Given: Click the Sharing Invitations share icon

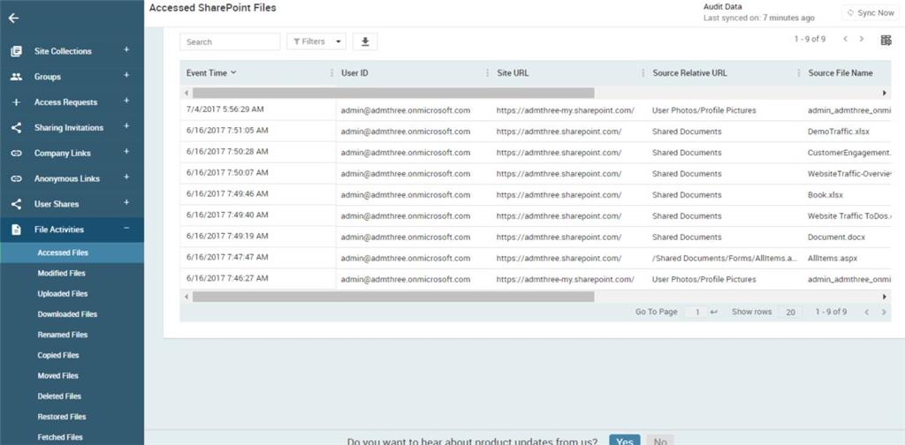Looking at the screenshot, I should click(16, 128).
